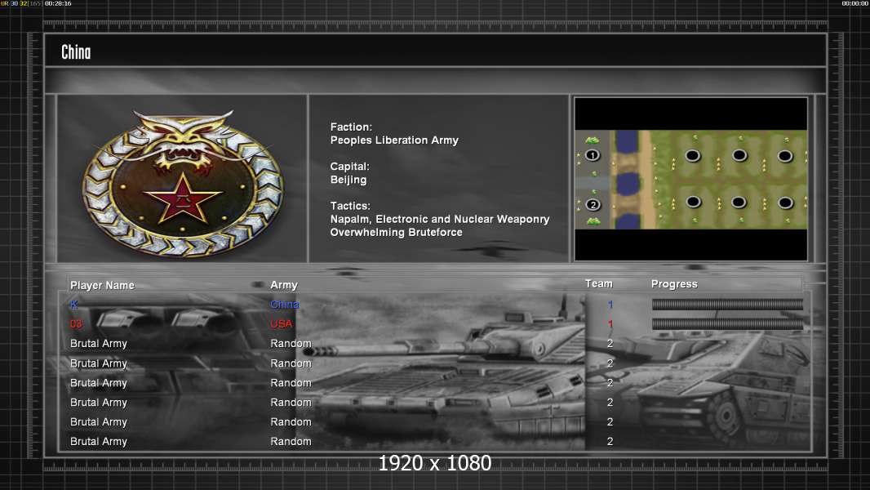Viewport: 870px width, 490px height.
Task: Select blue player name 'K'
Action: pyautogui.click(x=73, y=304)
